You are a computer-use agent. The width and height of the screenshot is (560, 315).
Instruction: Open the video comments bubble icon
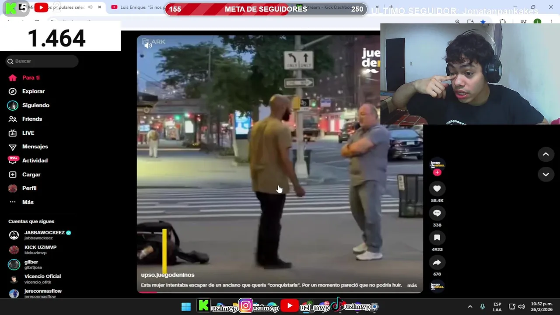(437, 213)
